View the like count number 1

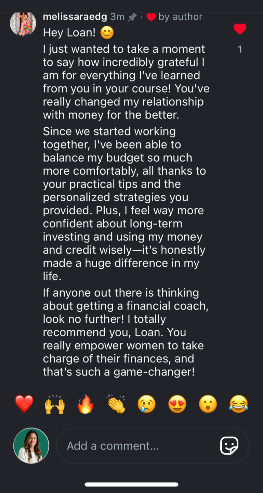point(240,49)
